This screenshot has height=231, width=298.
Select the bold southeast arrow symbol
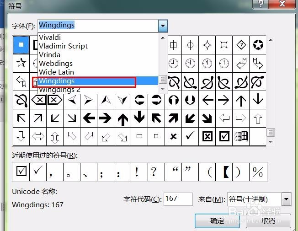coord(207,118)
